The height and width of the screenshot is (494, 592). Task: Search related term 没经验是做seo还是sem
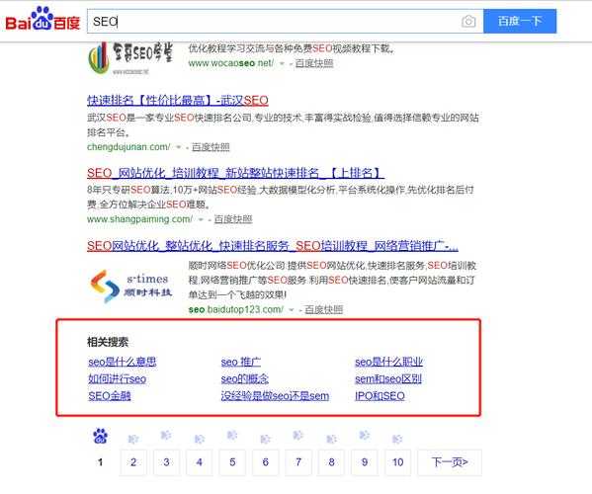(x=275, y=396)
